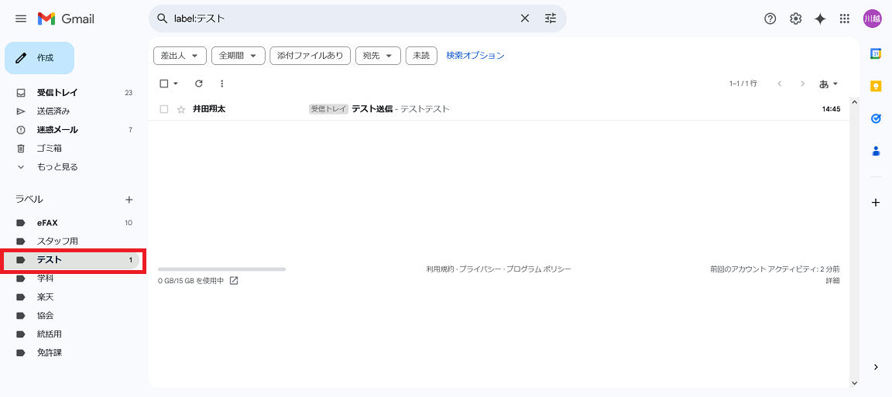The height and width of the screenshot is (397, 892).
Task: Open search filter options slider icon
Action: pyautogui.click(x=551, y=19)
